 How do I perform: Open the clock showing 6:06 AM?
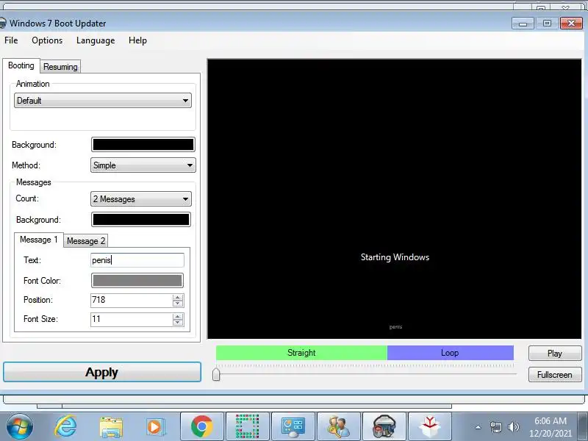pyautogui.click(x=551, y=427)
